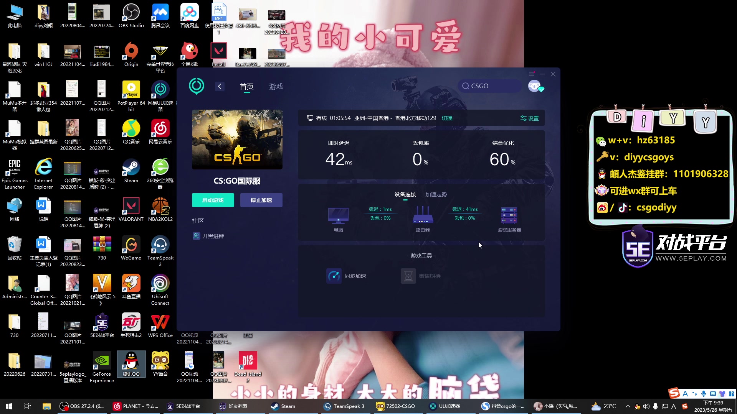This screenshot has width=737, height=414.
Task: Select the 加速走势 tab
Action: pos(436,194)
